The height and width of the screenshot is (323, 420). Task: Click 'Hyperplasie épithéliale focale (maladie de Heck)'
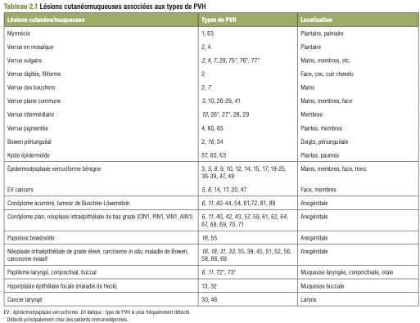(62, 286)
